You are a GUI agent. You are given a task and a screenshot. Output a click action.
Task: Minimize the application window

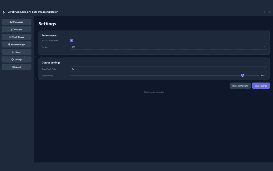pyautogui.click(x=259, y=12)
